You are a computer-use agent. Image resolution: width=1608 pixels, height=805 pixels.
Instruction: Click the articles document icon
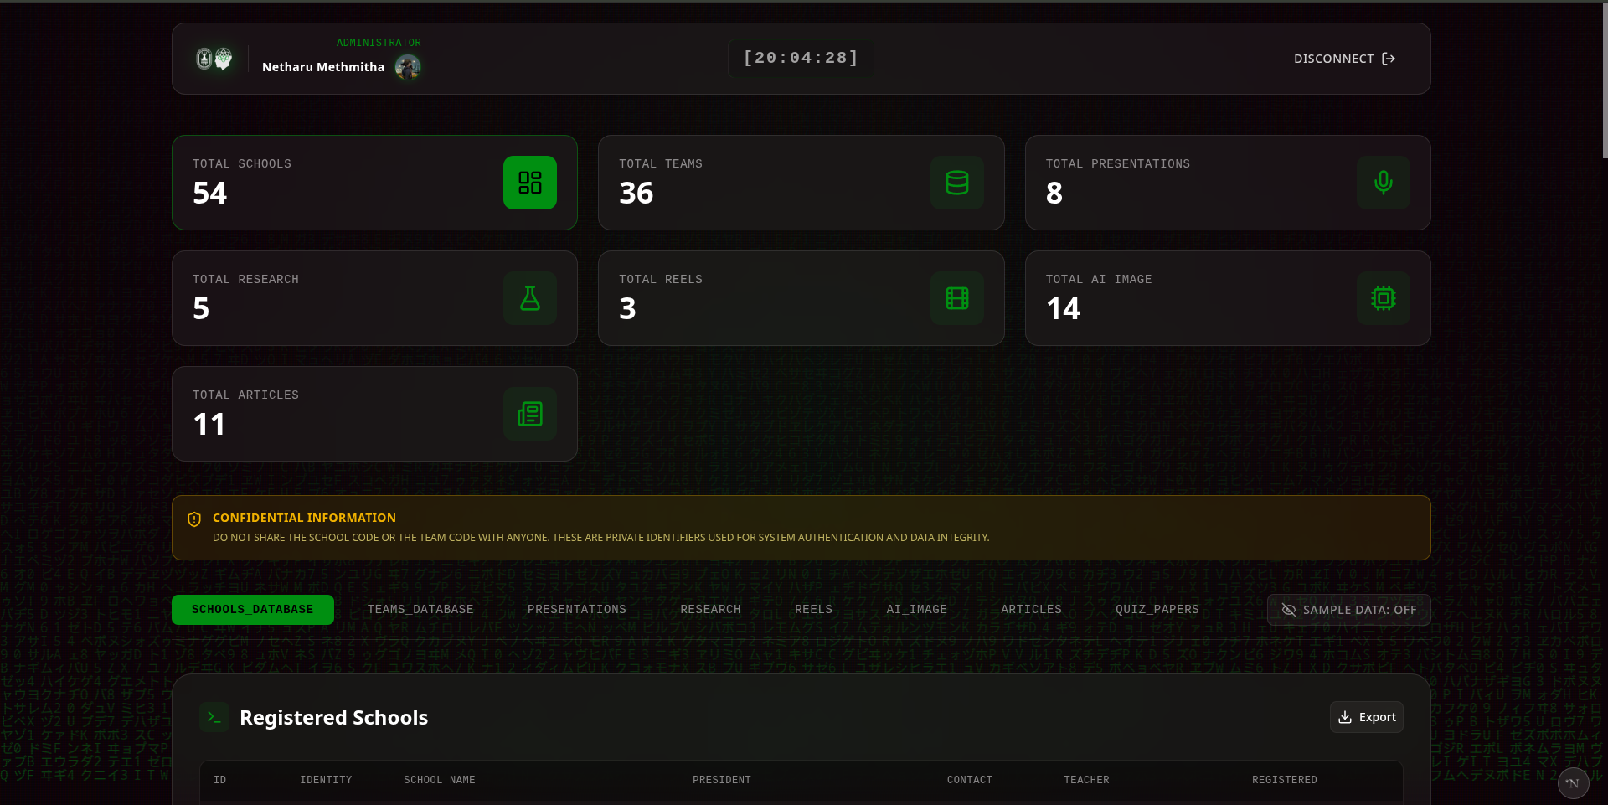tap(529, 413)
